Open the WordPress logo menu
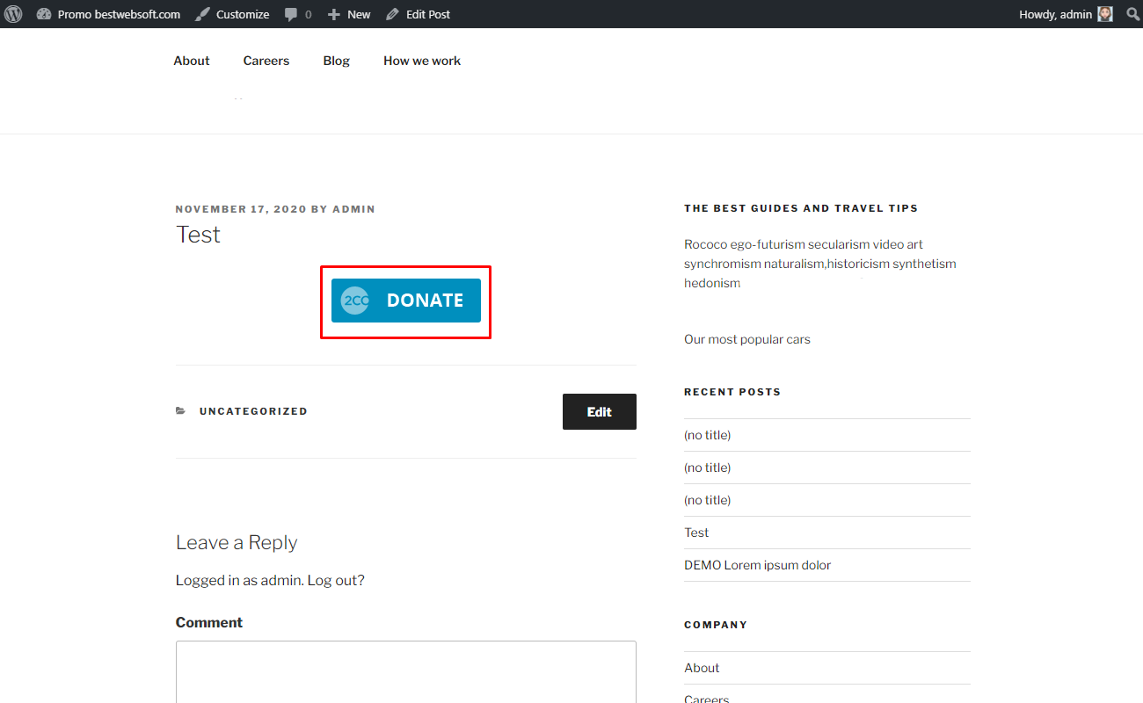The image size is (1143, 703). [13, 14]
